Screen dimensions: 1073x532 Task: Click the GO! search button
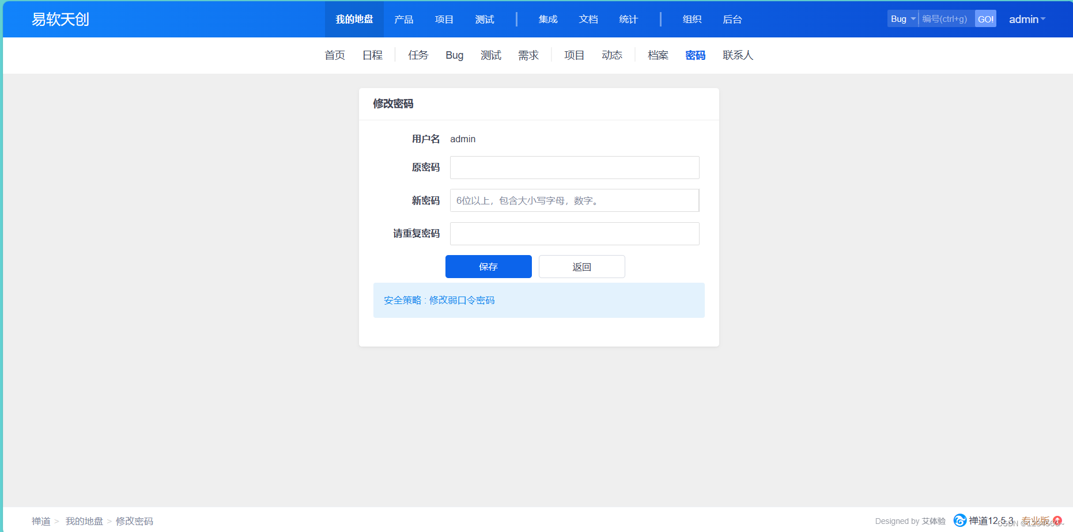click(x=985, y=19)
